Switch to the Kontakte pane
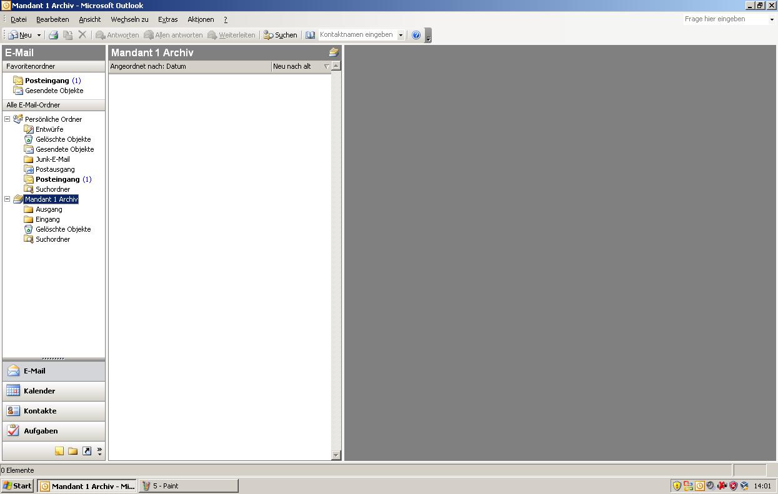Screen dimensions: 778x494 pyautogui.click(x=54, y=411)
